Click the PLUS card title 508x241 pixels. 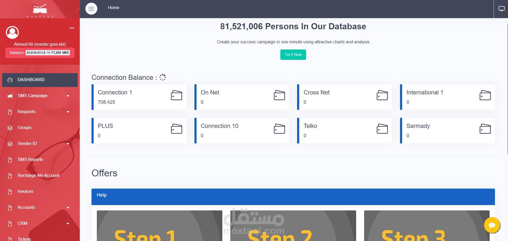[x=105, y=126]
